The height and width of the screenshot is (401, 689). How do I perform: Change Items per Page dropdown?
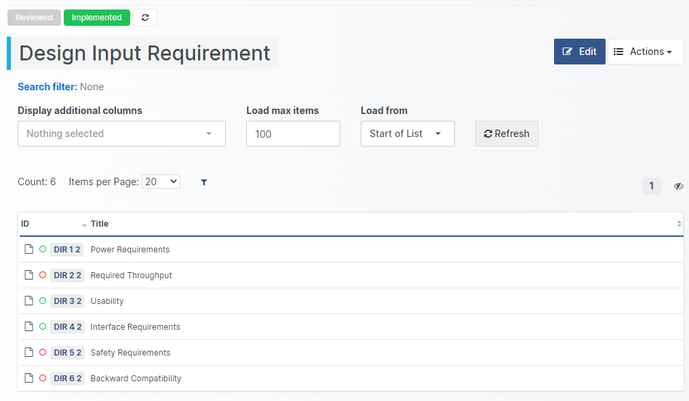point(161,182)
